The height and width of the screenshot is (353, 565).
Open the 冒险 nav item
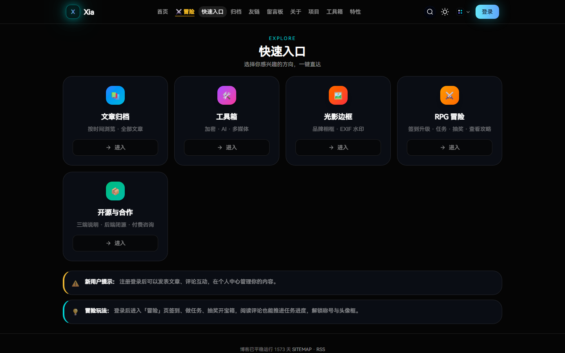pos(185,12)
